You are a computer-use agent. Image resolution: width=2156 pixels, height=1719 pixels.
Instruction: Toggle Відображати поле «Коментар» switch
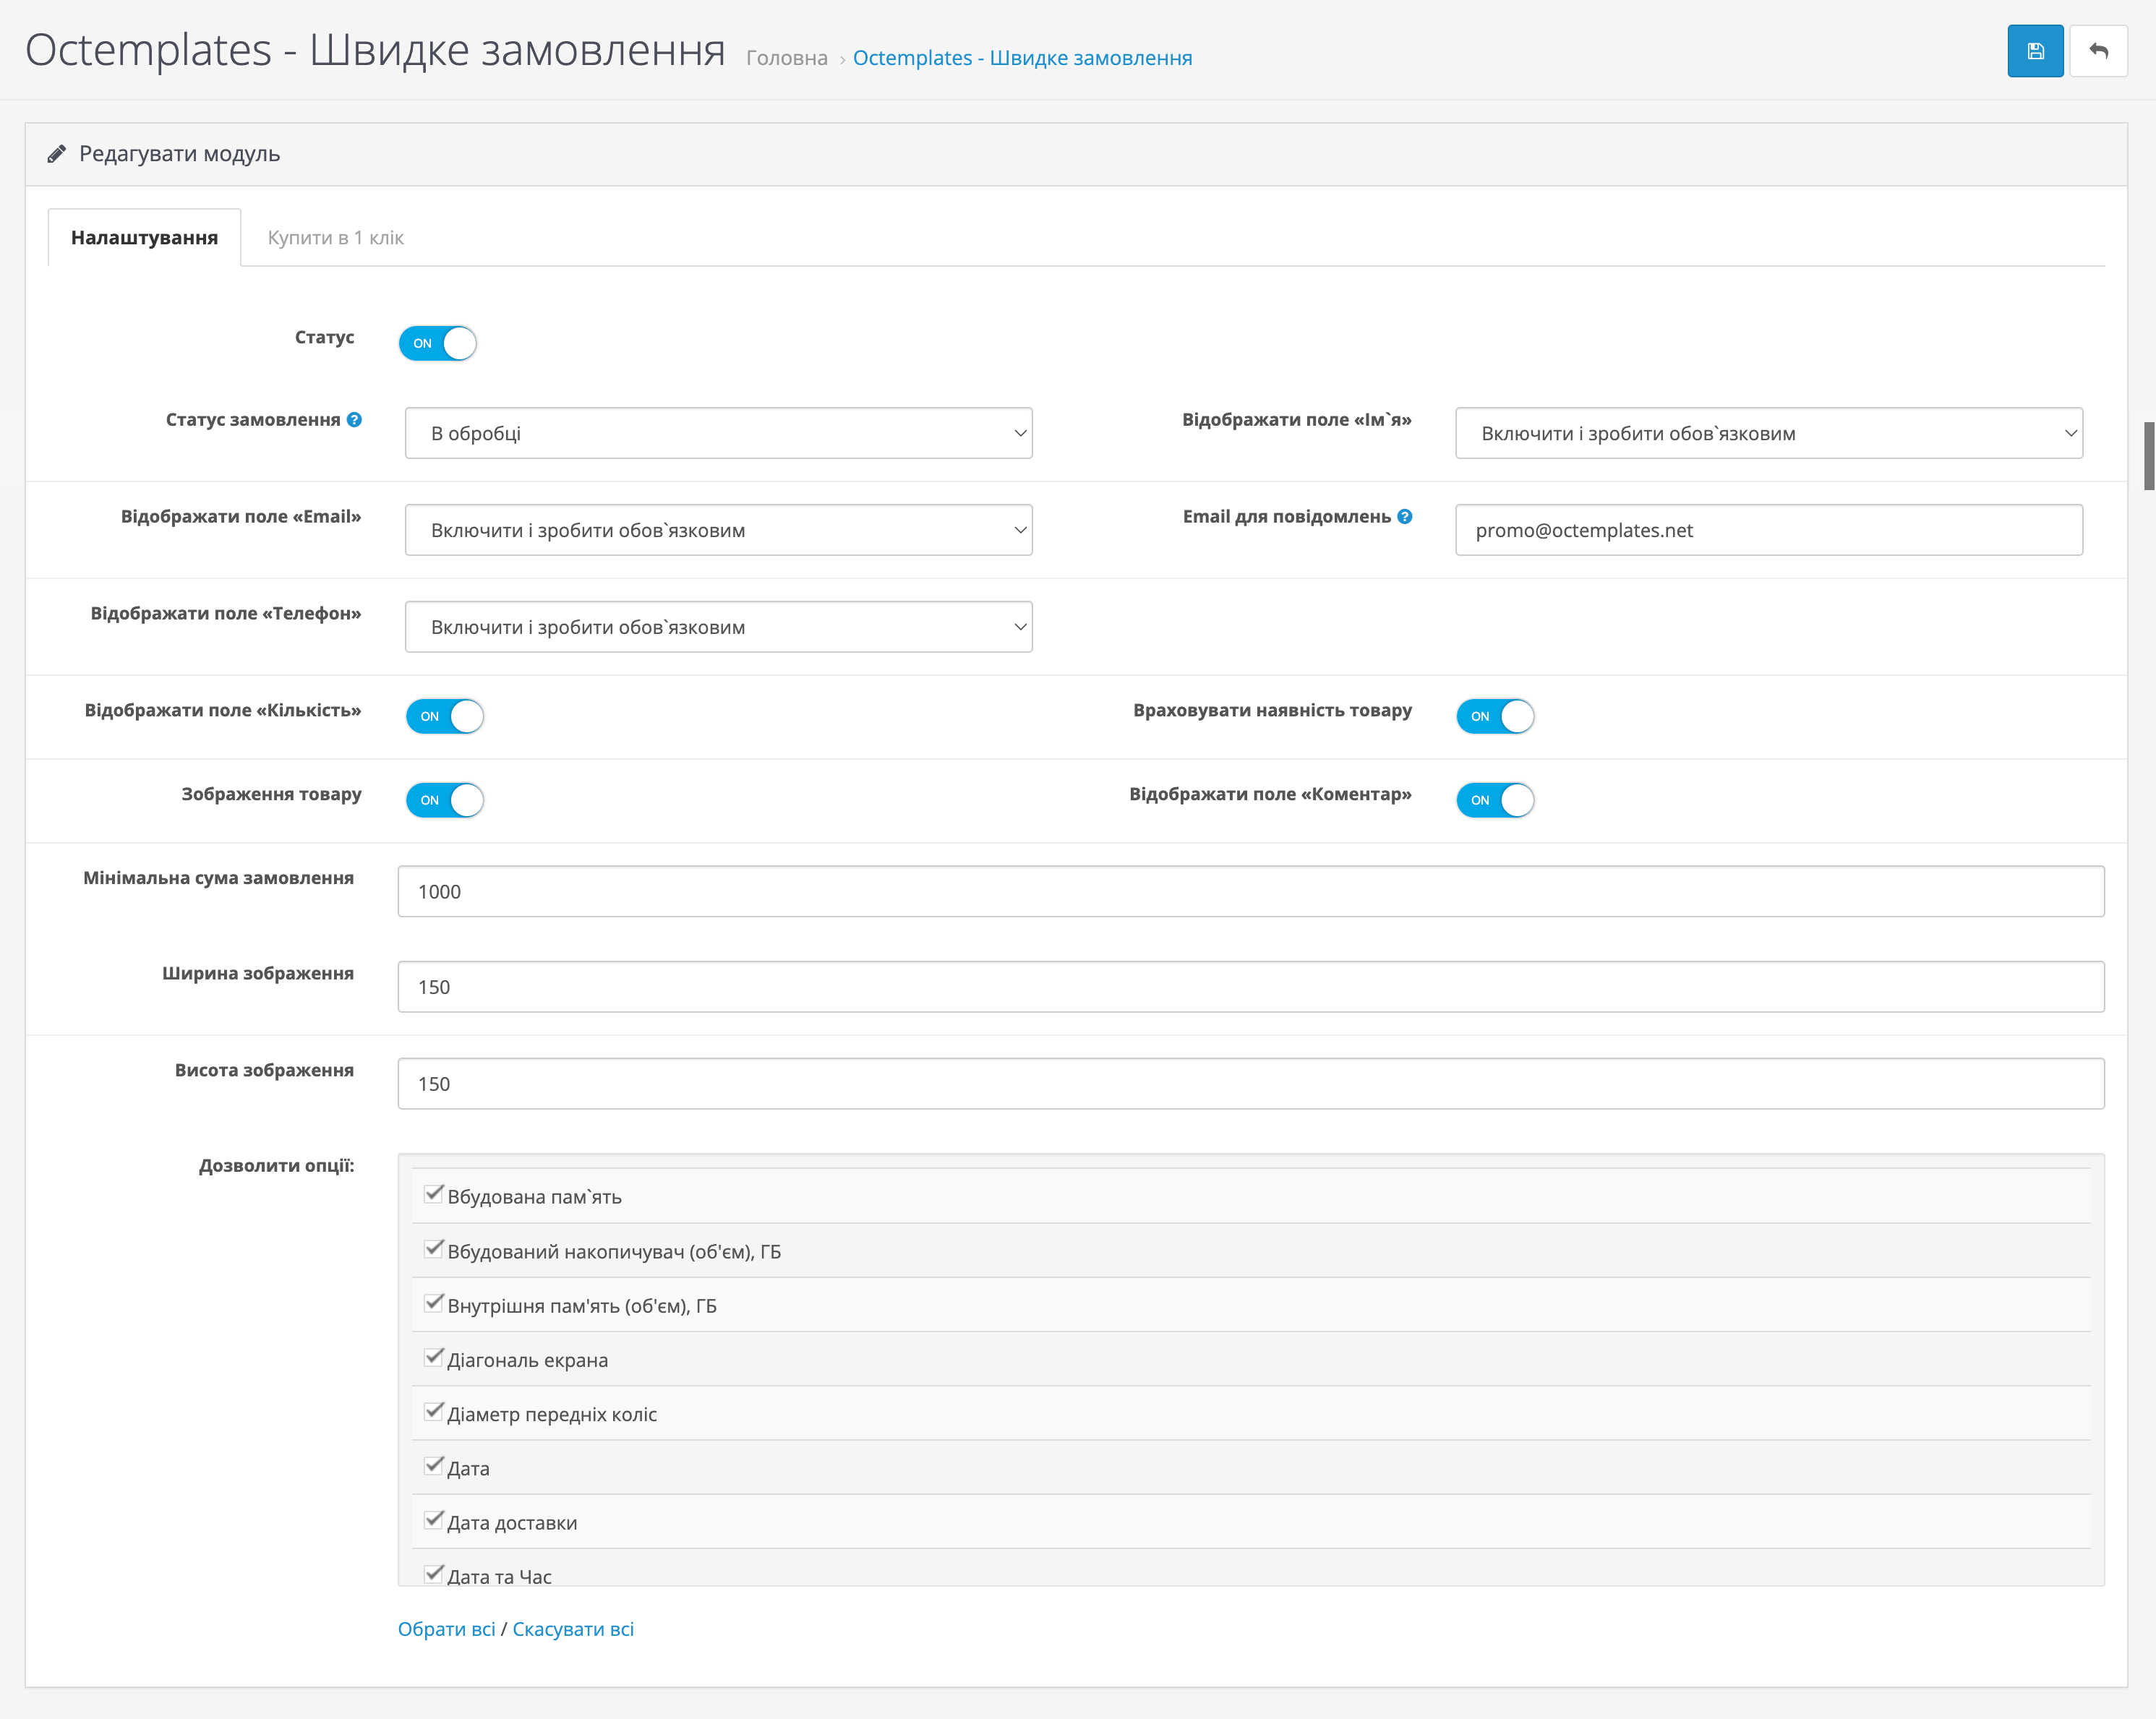1494,800
